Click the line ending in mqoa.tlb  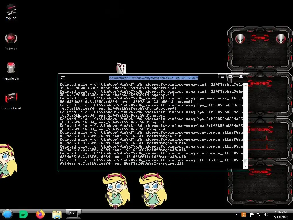click(151, 134)
